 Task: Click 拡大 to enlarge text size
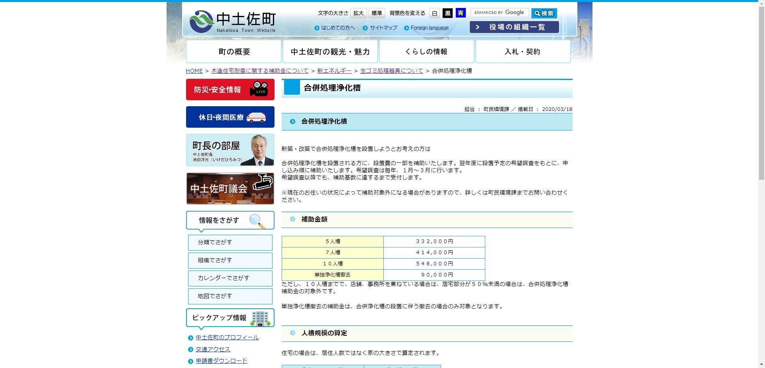[357, 13]
